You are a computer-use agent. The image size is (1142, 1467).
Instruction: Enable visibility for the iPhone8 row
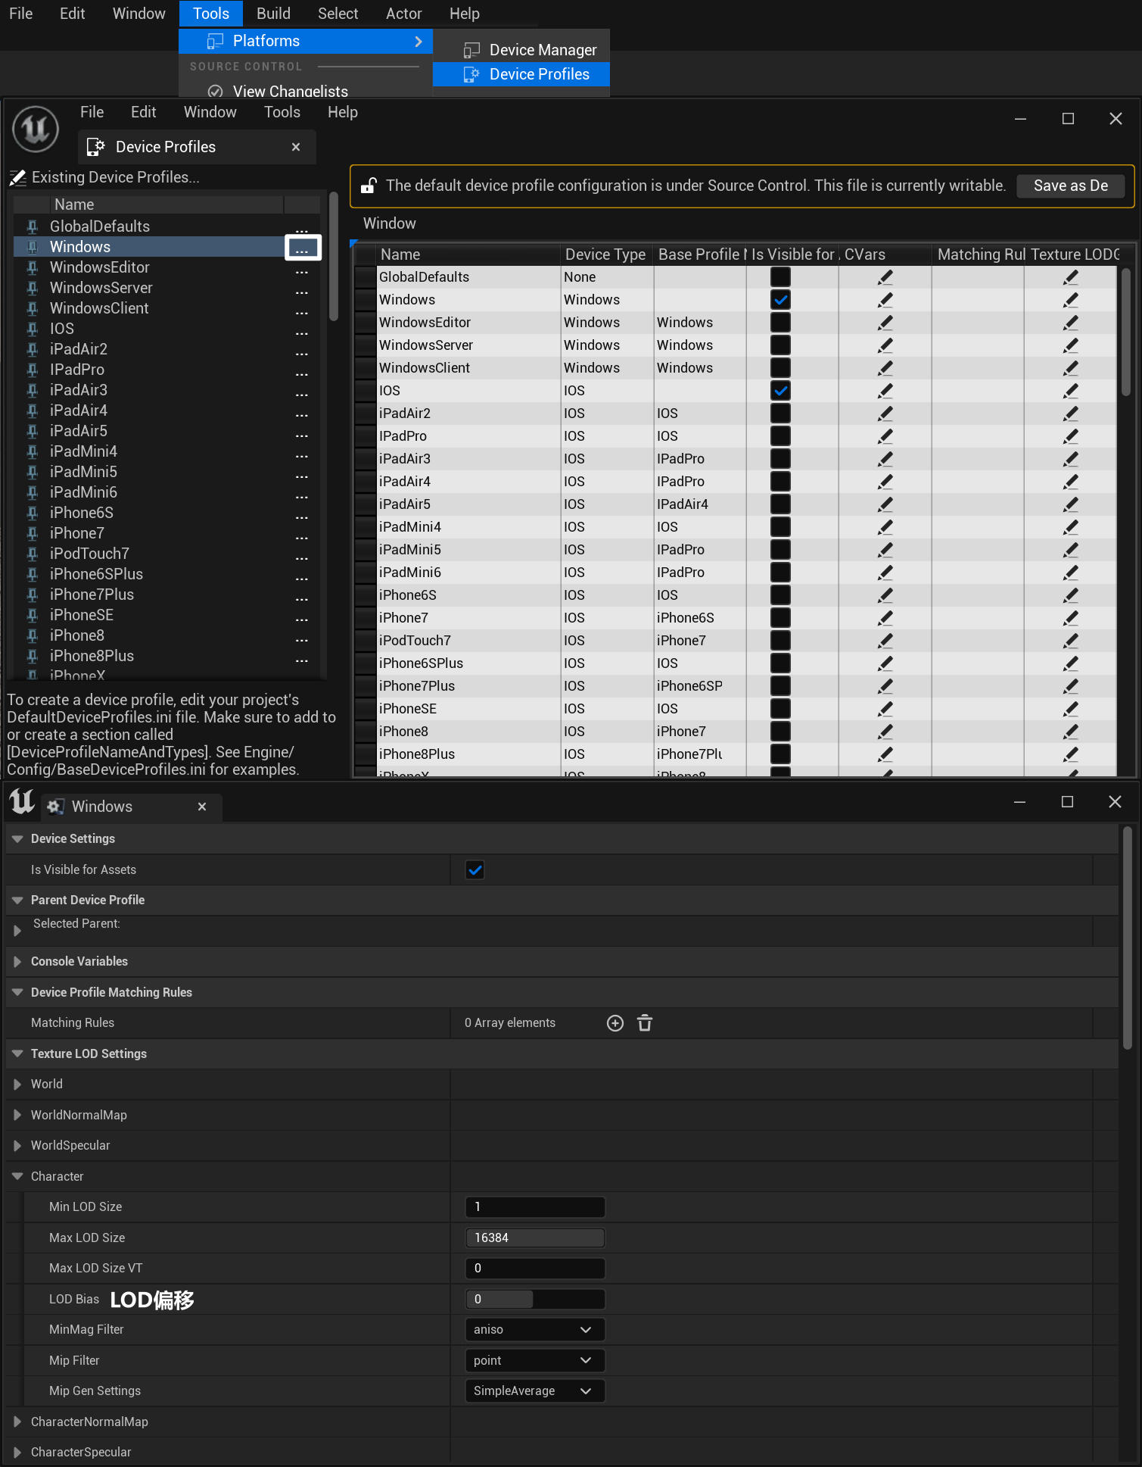tap(780, 732)
